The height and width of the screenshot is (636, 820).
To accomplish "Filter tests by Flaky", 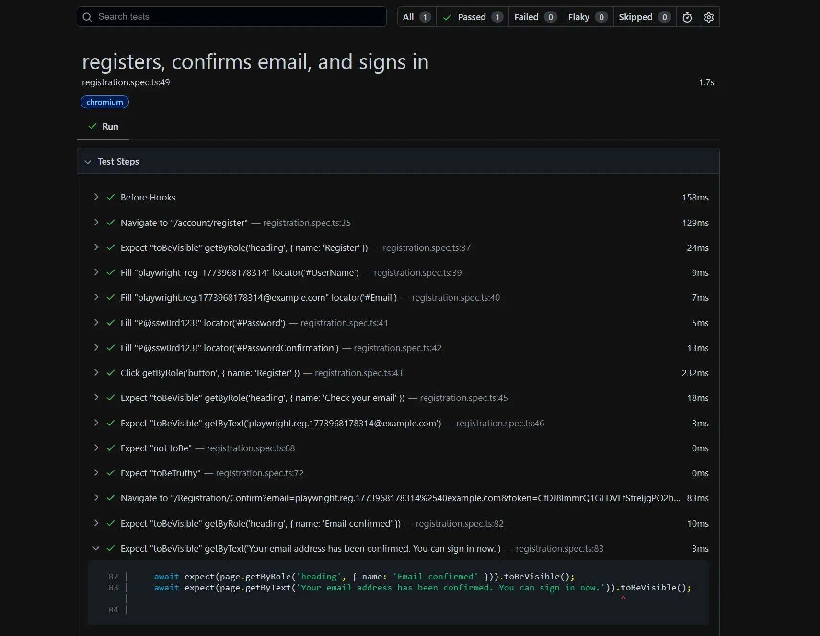I will point(587,17).
